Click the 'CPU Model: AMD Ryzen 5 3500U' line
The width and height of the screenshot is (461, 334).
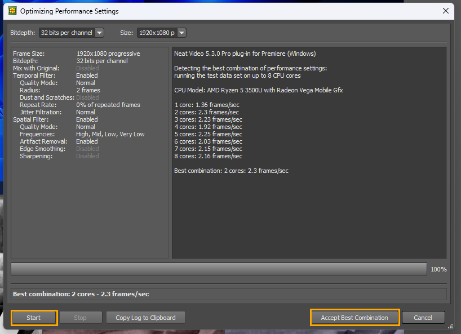(259, 90)
